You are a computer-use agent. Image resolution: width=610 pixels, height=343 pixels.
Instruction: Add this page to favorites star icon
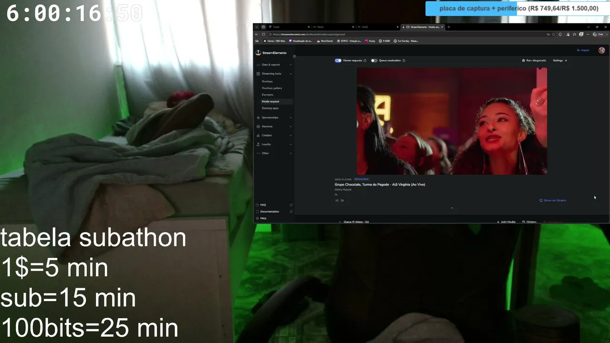pyautogui.click(x=554, y=34)
